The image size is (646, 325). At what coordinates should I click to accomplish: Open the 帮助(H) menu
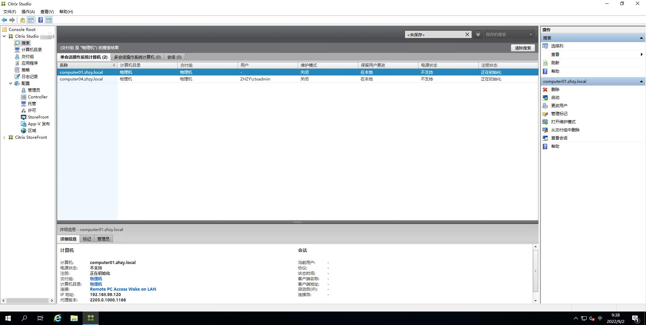tap(66, 11)
